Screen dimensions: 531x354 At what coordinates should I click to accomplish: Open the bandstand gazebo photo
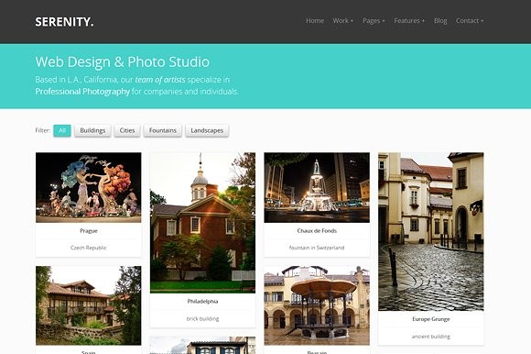coord(317,305)
